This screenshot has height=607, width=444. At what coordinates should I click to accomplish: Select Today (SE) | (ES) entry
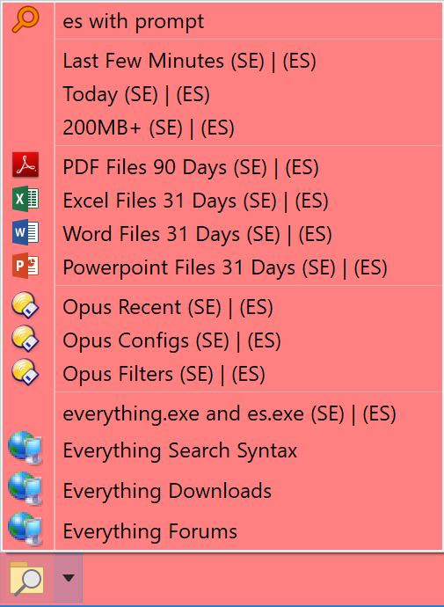(249, 94)
